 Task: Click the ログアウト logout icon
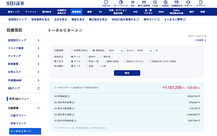201,2
